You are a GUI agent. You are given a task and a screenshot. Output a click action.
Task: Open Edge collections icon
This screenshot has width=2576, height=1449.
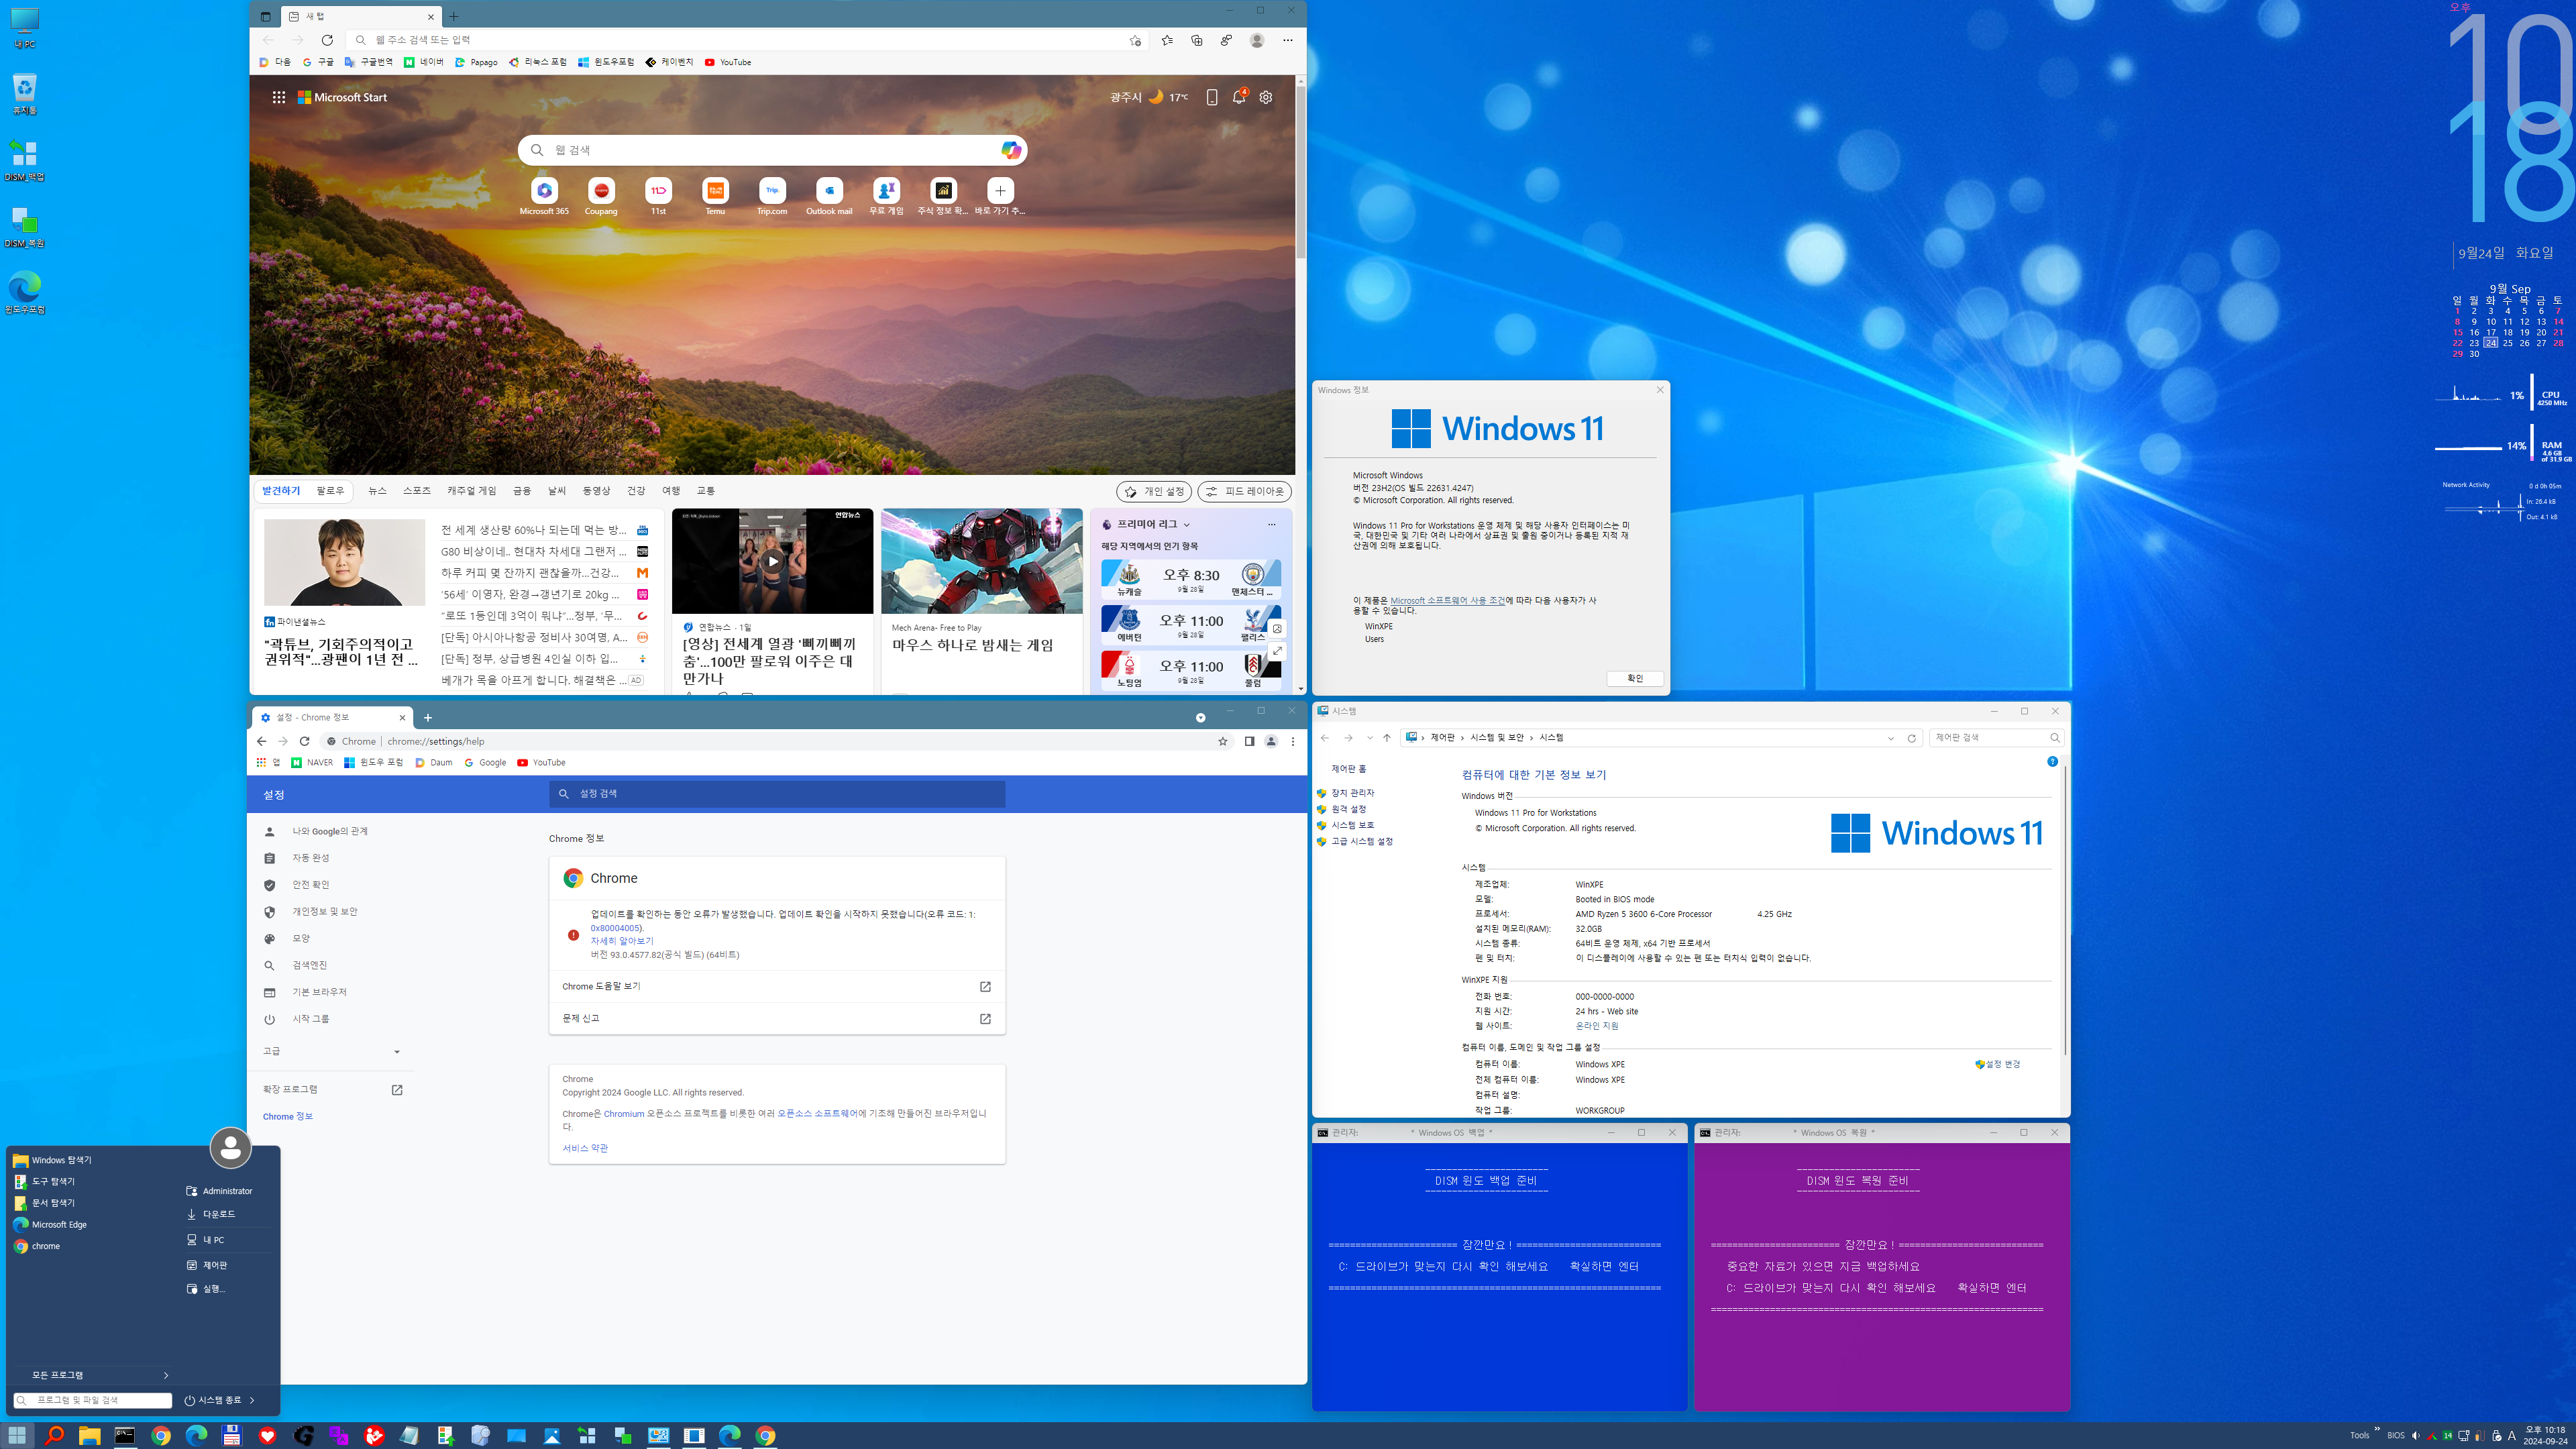1197,40
